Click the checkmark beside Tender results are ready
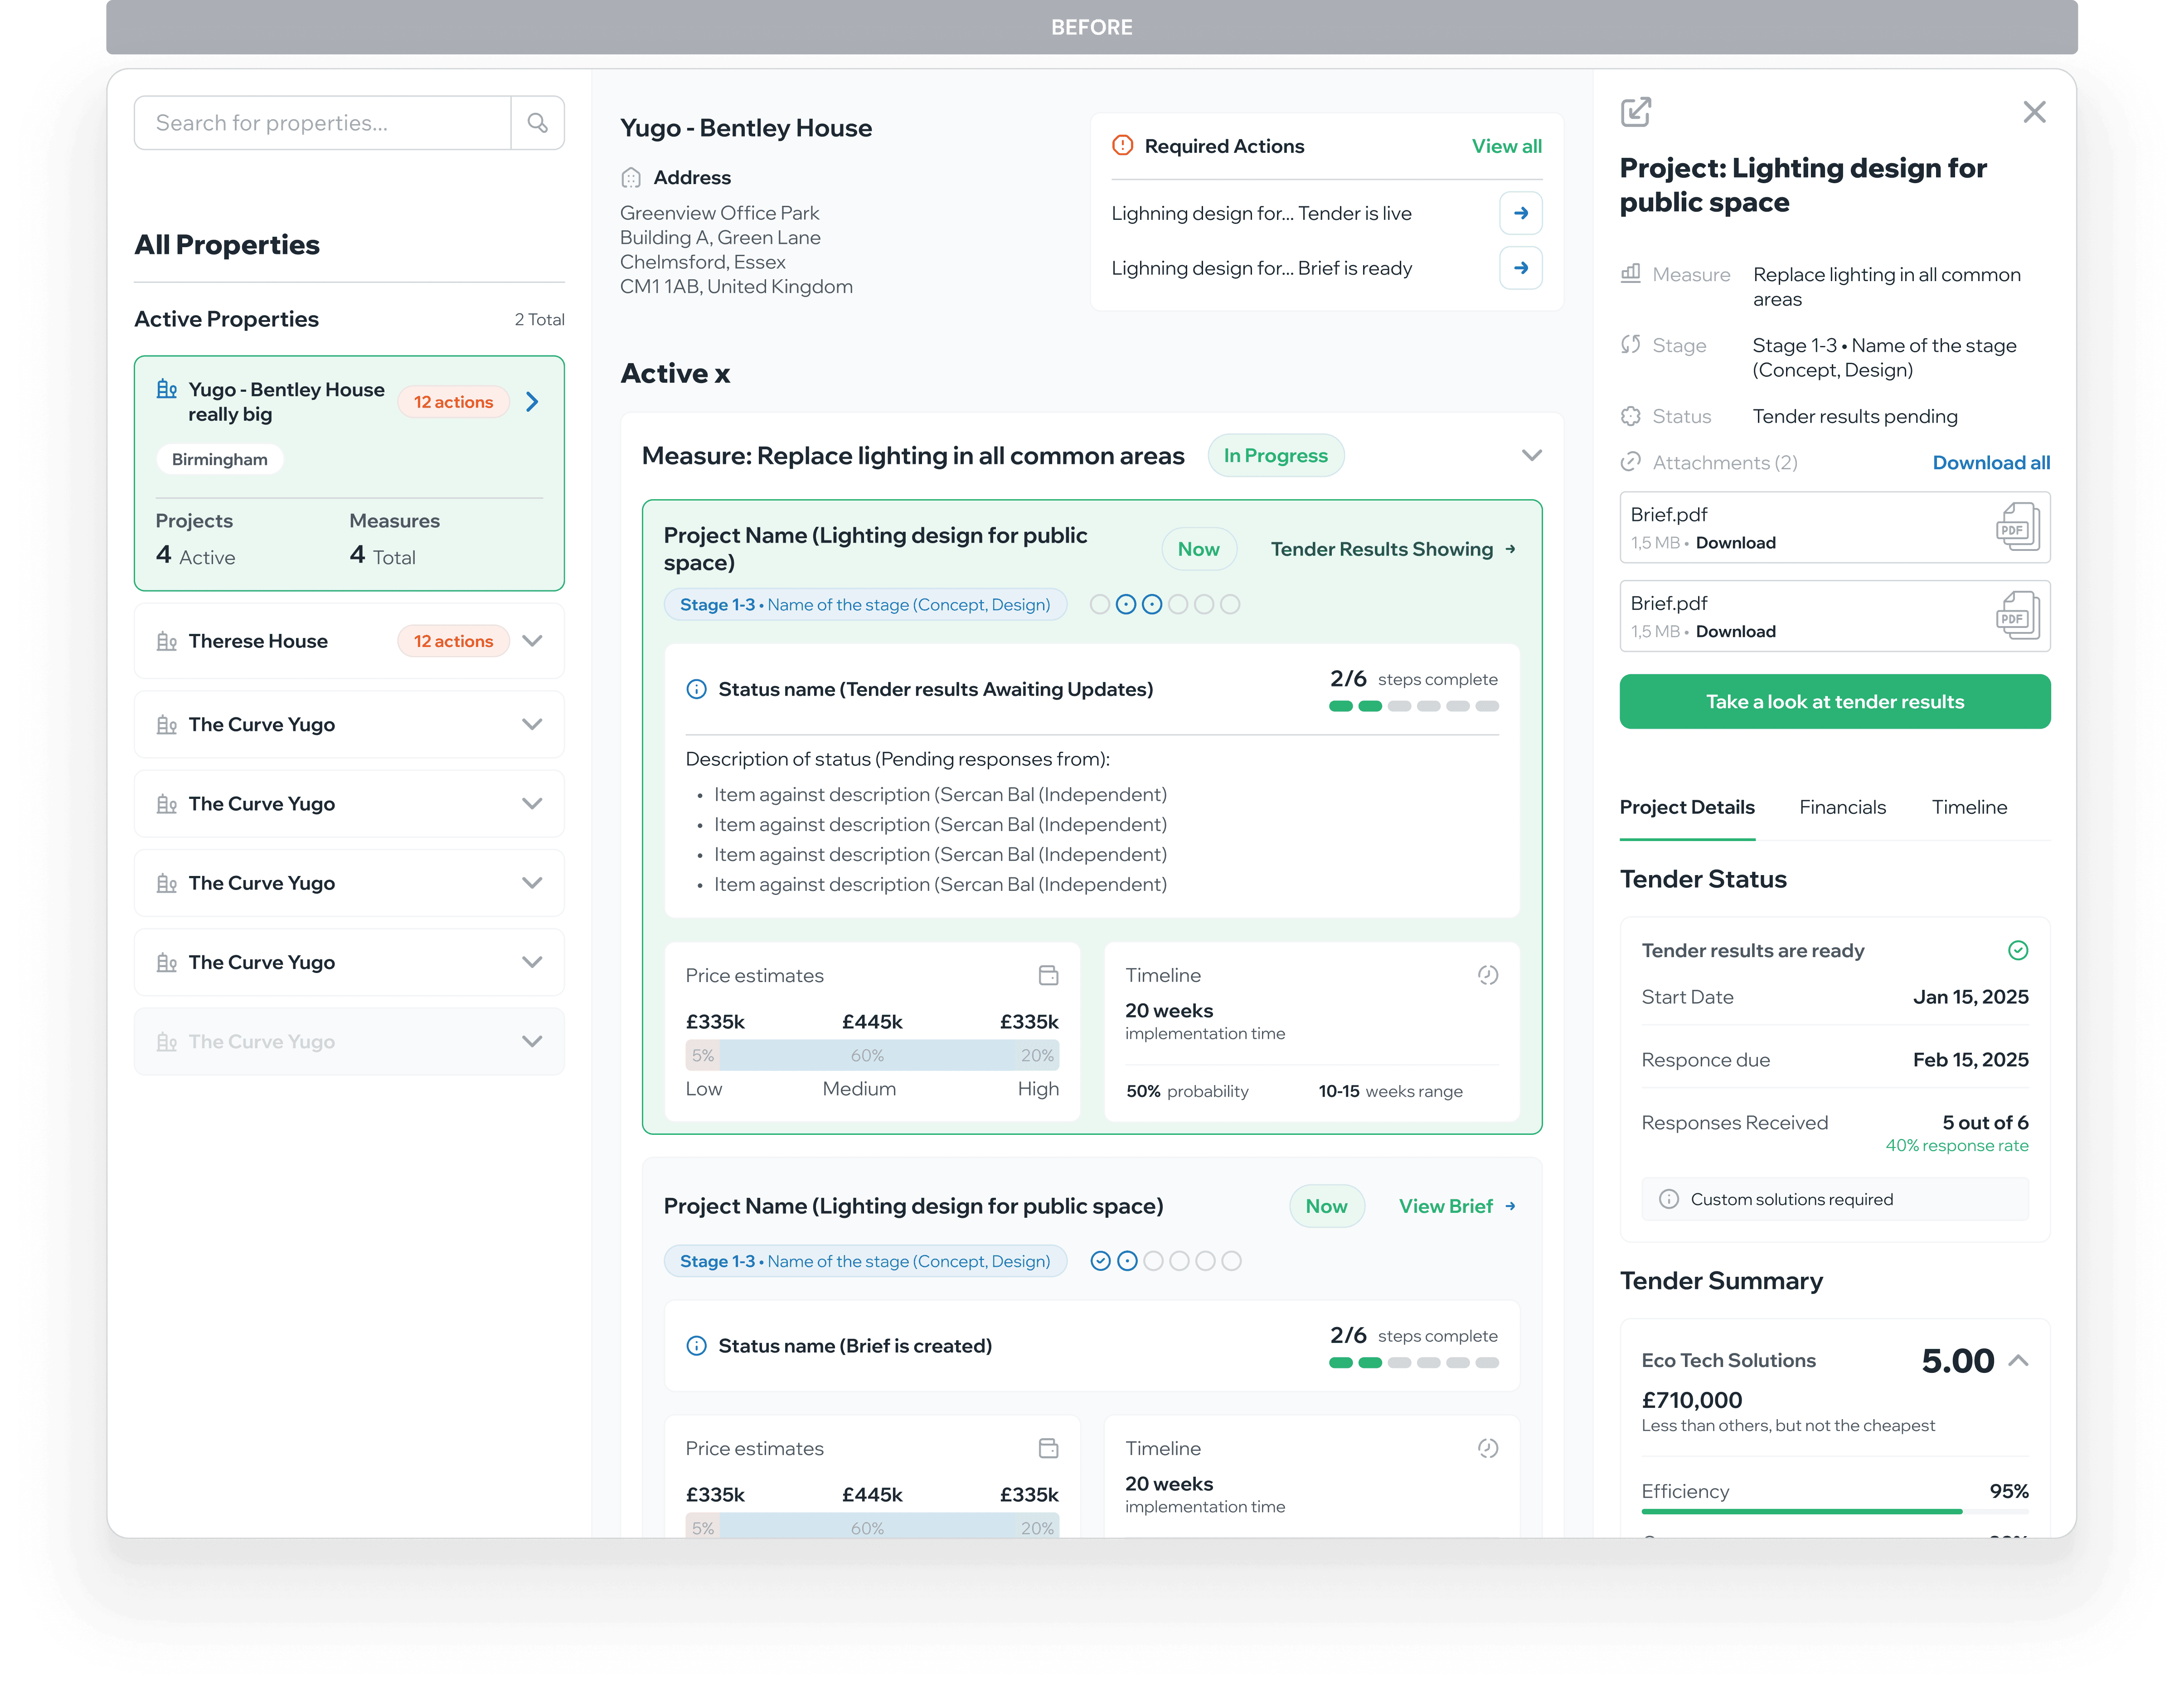This screenshot has width=2184, height=1693. tap(2018, 950)
